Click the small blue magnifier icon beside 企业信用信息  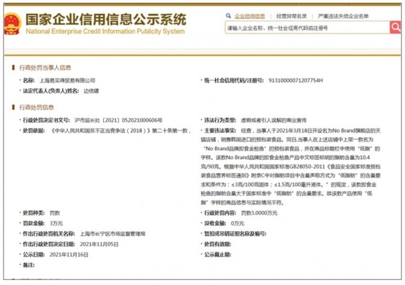(x=228, y=16)
